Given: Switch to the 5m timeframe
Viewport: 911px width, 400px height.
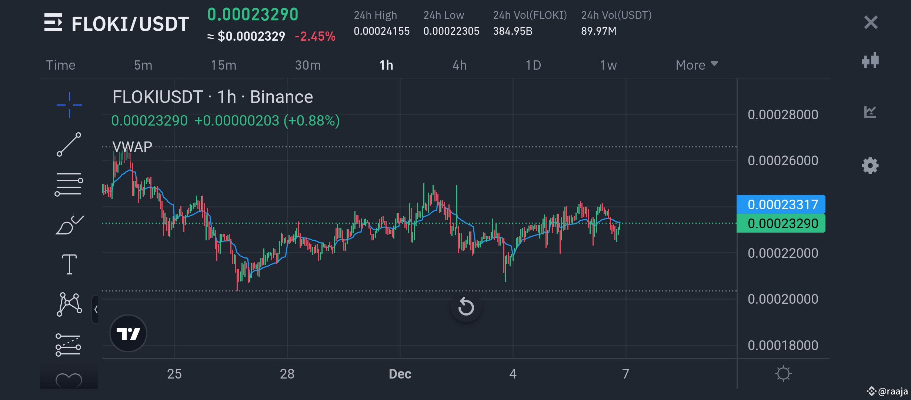Looking at the screenshot, I should 143,65.
